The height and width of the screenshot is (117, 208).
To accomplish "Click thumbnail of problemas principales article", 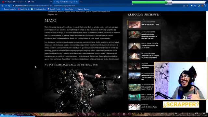I will coord(134,35).
